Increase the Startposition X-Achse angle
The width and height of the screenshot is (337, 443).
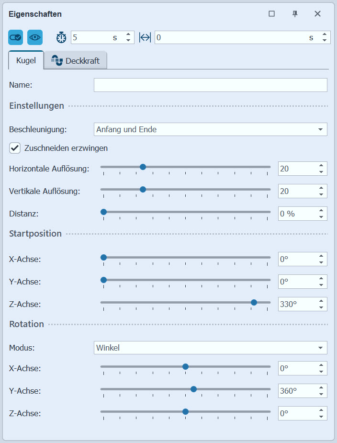click(321, 256)
